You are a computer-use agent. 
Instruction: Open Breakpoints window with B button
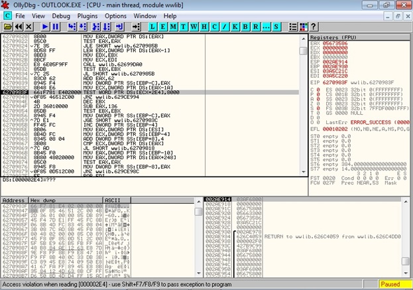point(245,26)
